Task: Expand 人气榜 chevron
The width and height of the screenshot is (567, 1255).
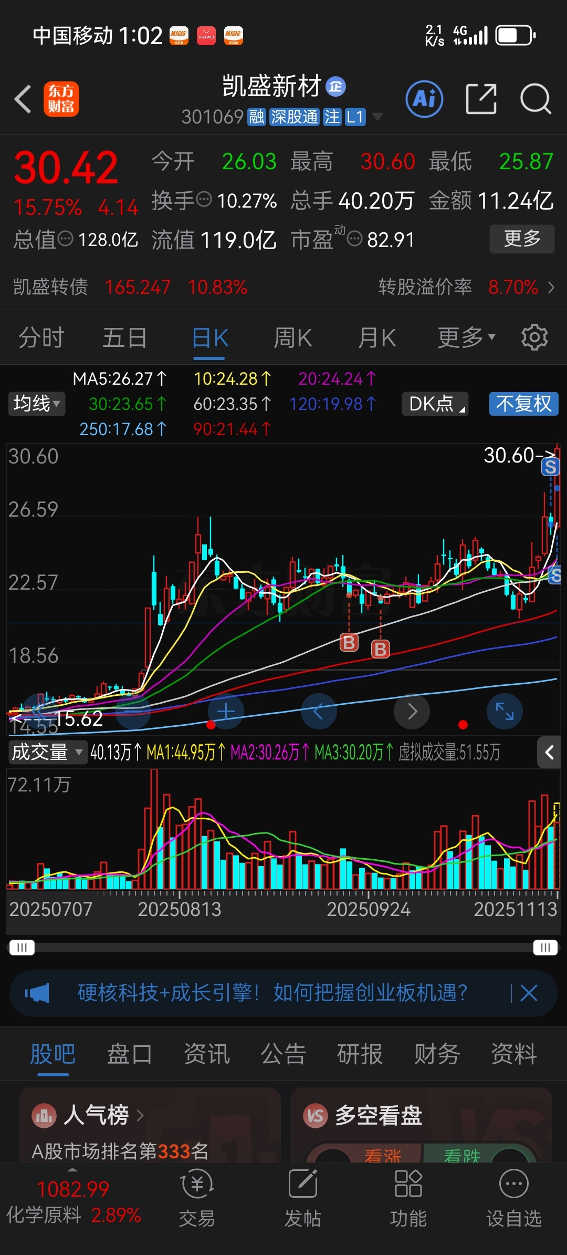Action: pyautogui.click(x=140, y=1115)
